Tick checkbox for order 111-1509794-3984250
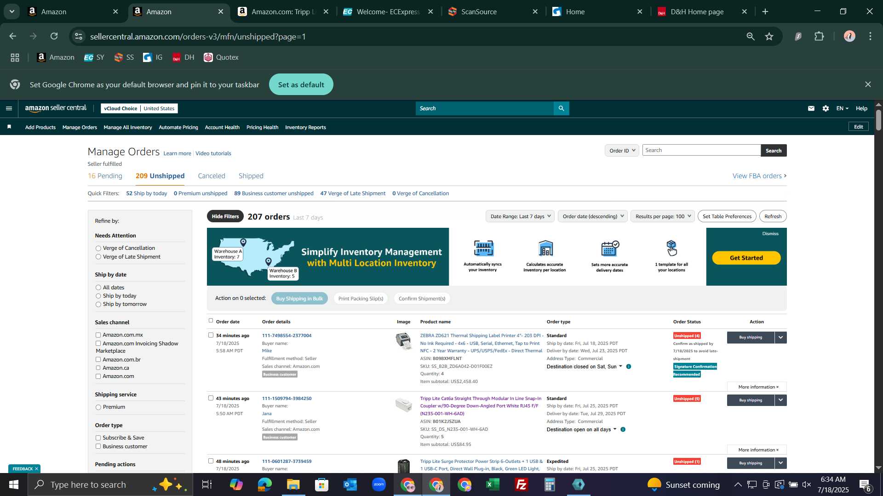 pyautogui.click(x=211, y=398)
